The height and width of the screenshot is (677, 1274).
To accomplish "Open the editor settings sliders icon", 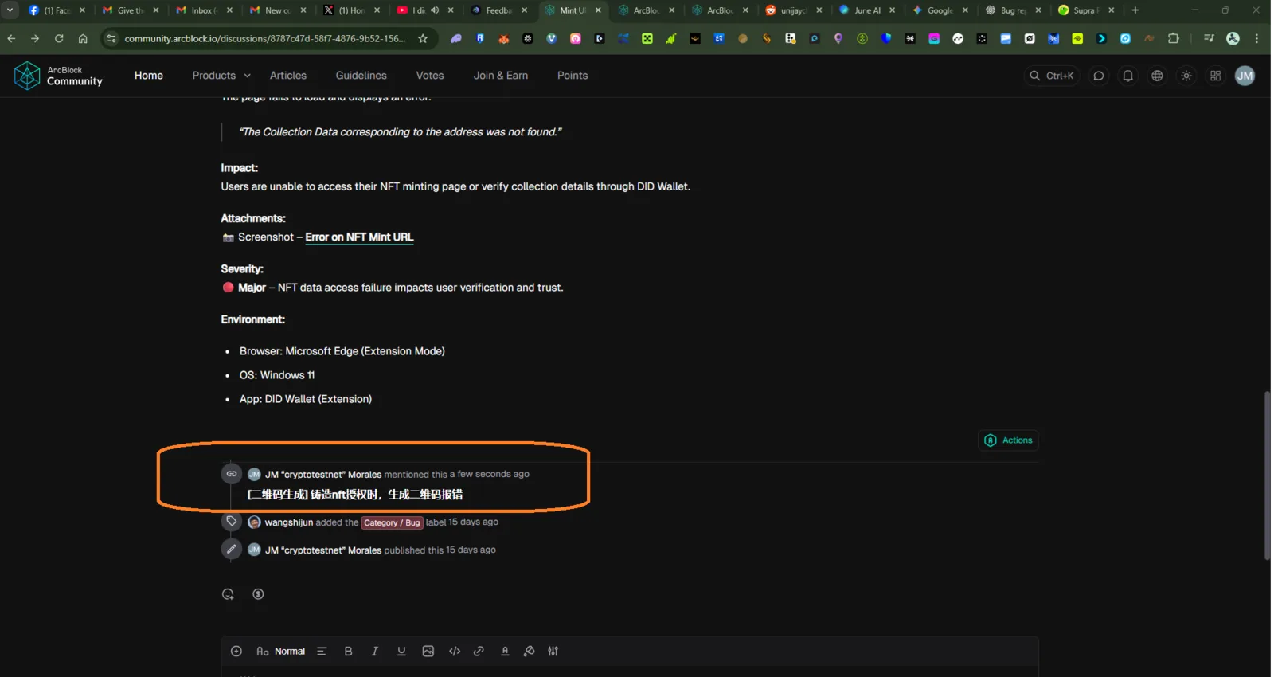I will pos(553,652).
